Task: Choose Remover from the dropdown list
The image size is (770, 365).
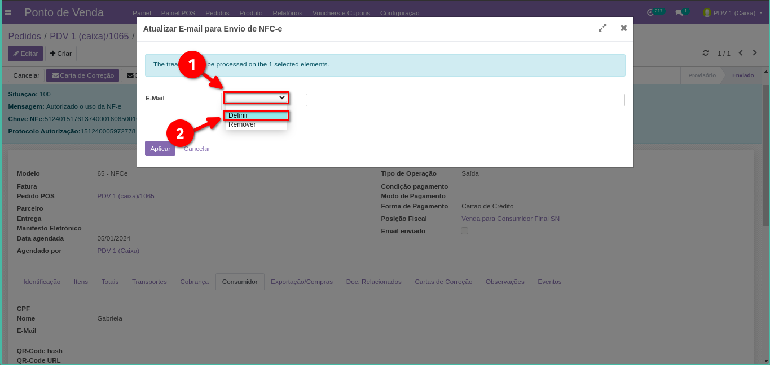Action: click(256, 124)
